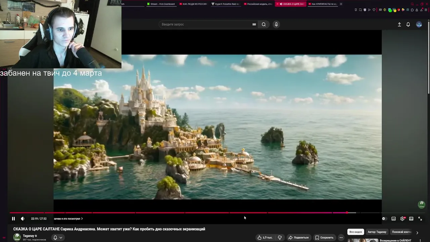Dislike the video with thumbs down
Screen dimensions: 430x242
[279, 238]
